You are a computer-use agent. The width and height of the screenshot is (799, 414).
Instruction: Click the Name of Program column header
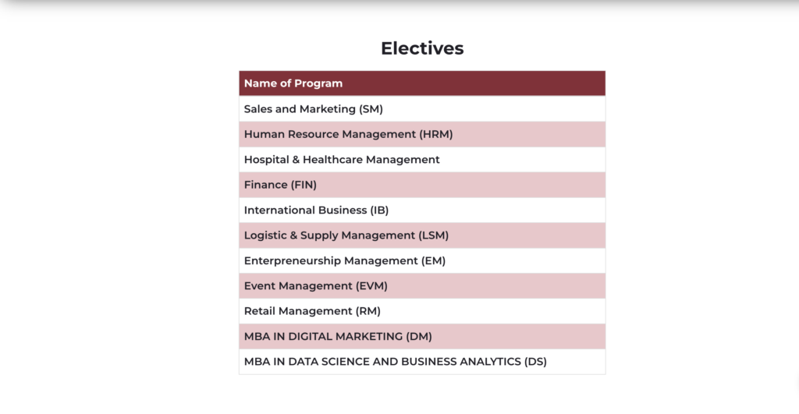(x=293, y=83)
